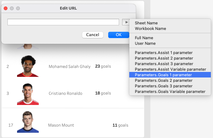
Task: Select Parameters.Assist Variable parameter
Action: (x=170, y=69)
